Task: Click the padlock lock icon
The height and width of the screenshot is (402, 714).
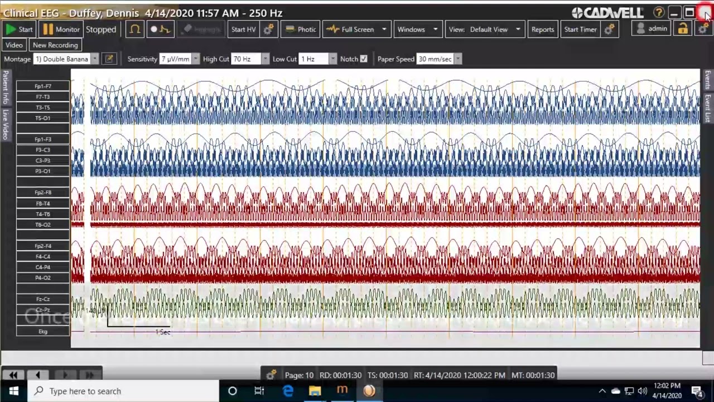Action: (683, 29)
